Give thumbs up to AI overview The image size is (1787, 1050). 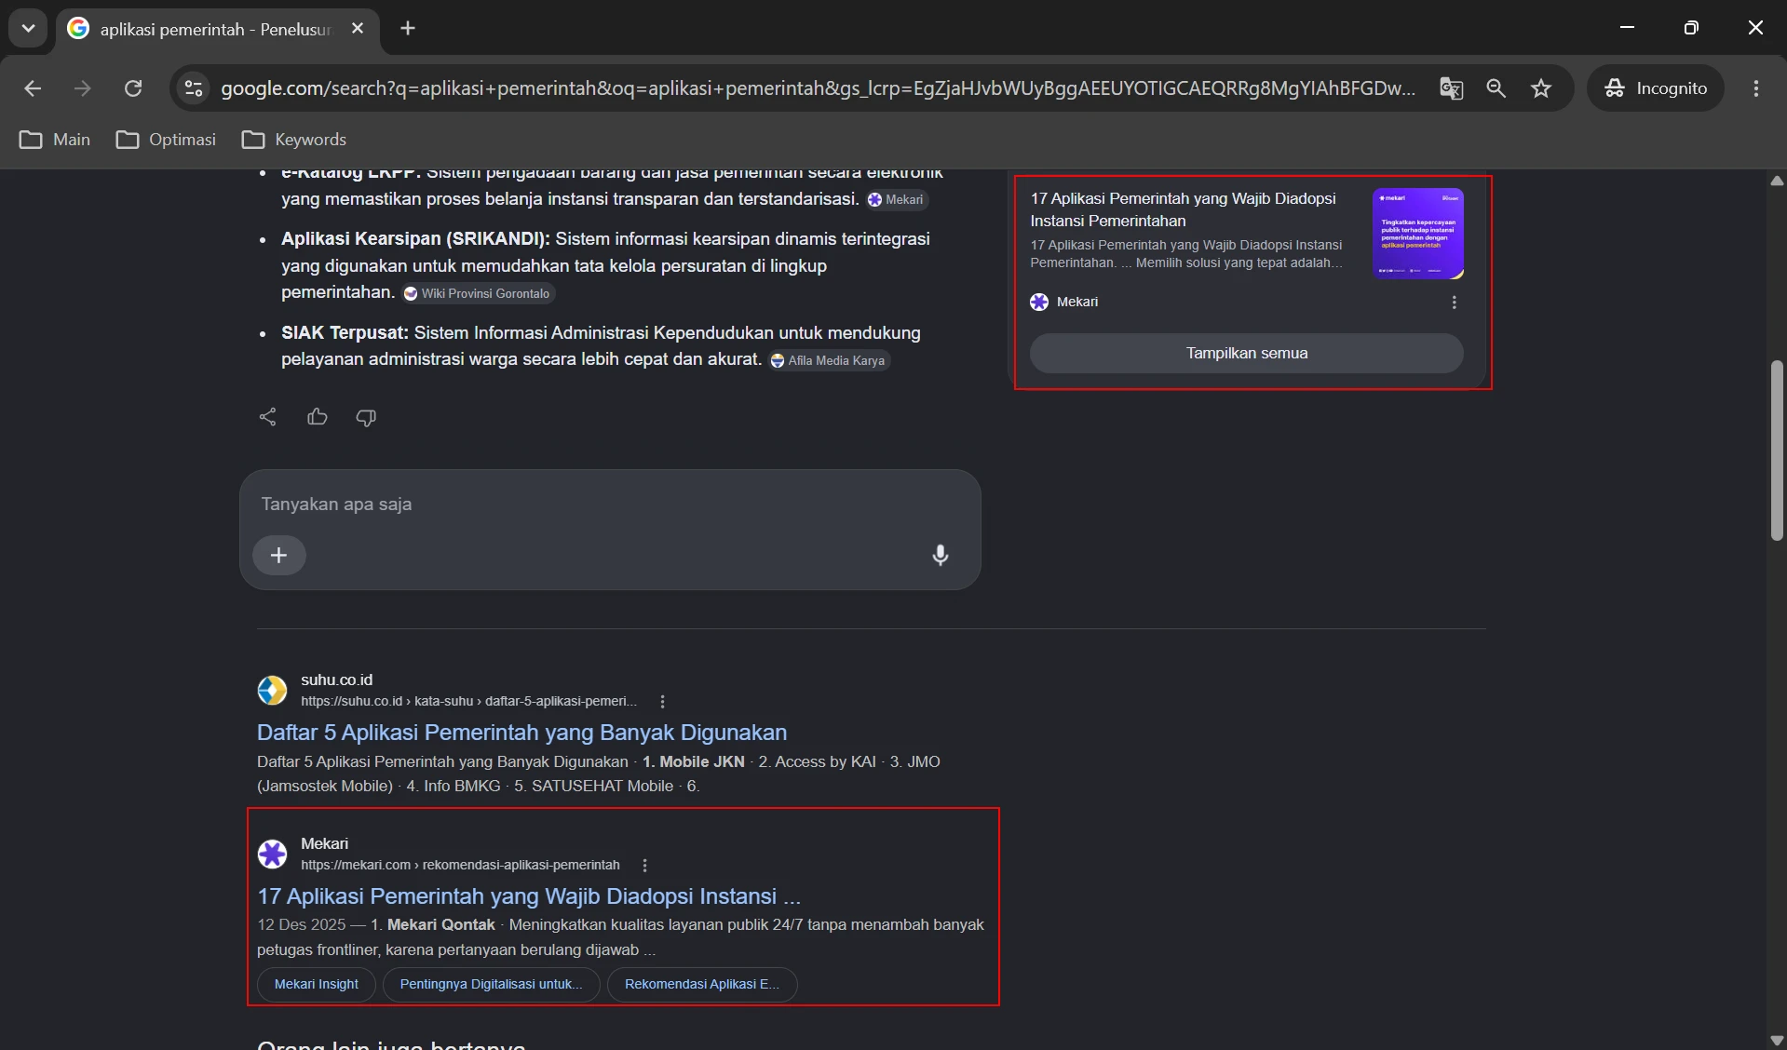[x=318, y=417]
